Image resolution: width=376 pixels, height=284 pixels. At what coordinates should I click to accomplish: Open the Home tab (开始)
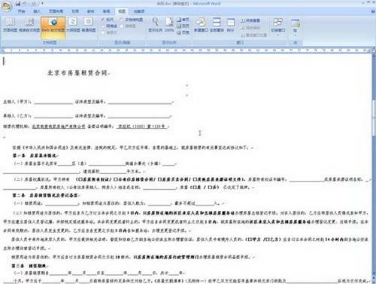click(x=22, y=11)
